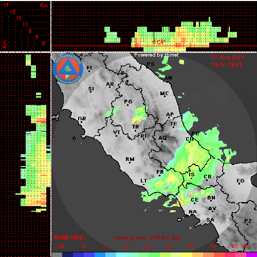Screen dimensions: 257x257
Task: Select the CB city label
Action: click(x=208, y=177)
